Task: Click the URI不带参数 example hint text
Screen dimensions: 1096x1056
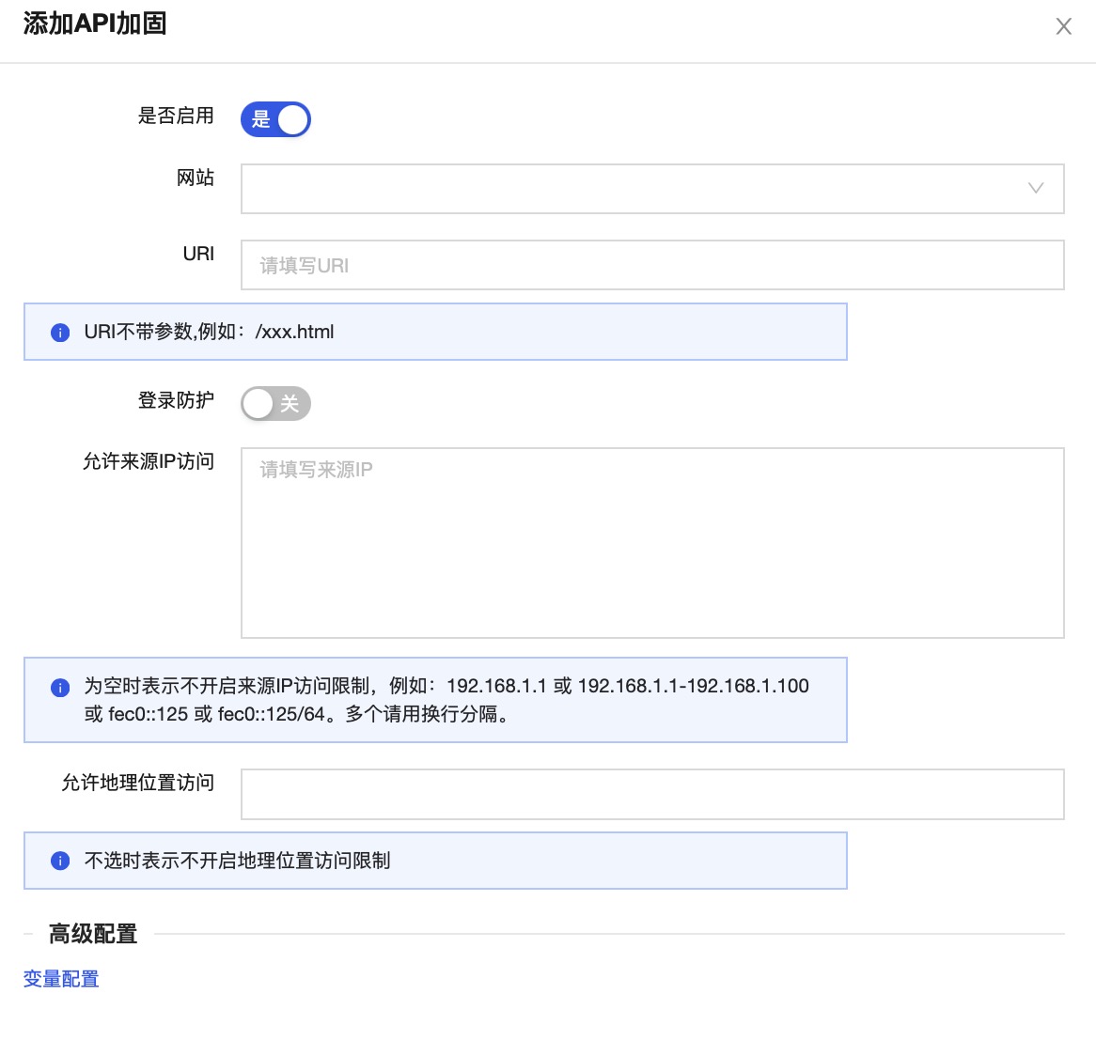Action: [209, 332]
